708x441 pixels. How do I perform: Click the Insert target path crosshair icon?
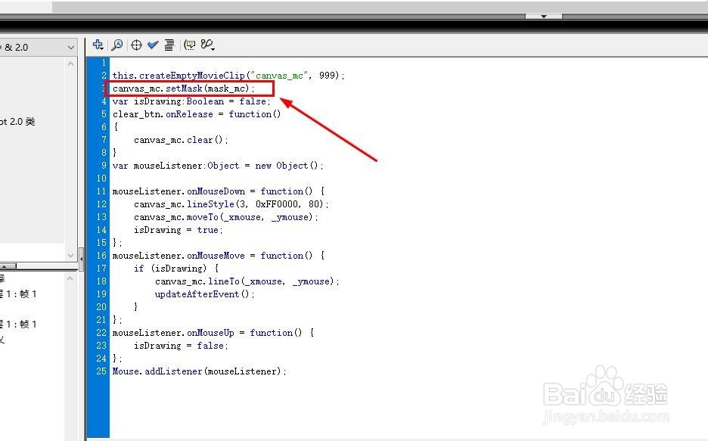(136, 45)
